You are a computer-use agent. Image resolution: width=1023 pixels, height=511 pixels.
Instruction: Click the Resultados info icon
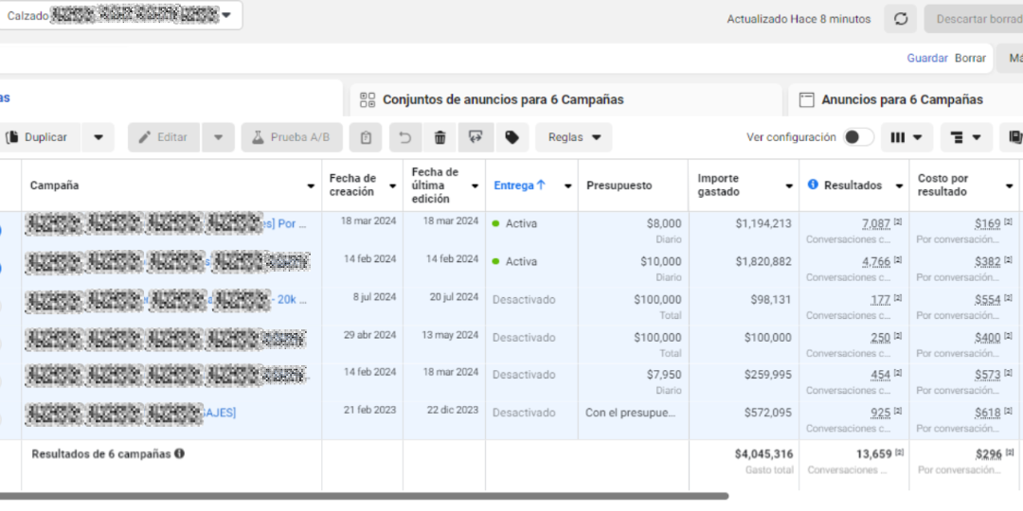[x=813, y=185]
